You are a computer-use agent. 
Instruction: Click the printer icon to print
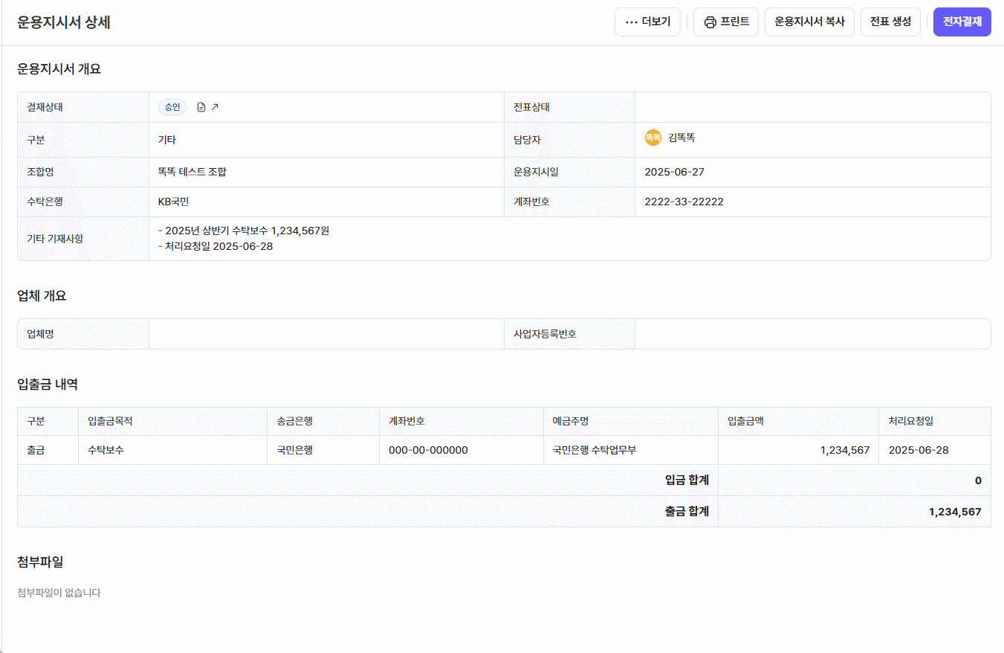[710, 22]
